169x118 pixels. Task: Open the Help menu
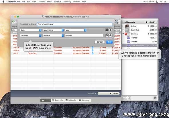(84, 2)
